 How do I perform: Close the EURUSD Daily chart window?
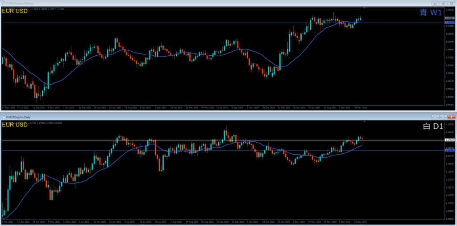[451, 117]
